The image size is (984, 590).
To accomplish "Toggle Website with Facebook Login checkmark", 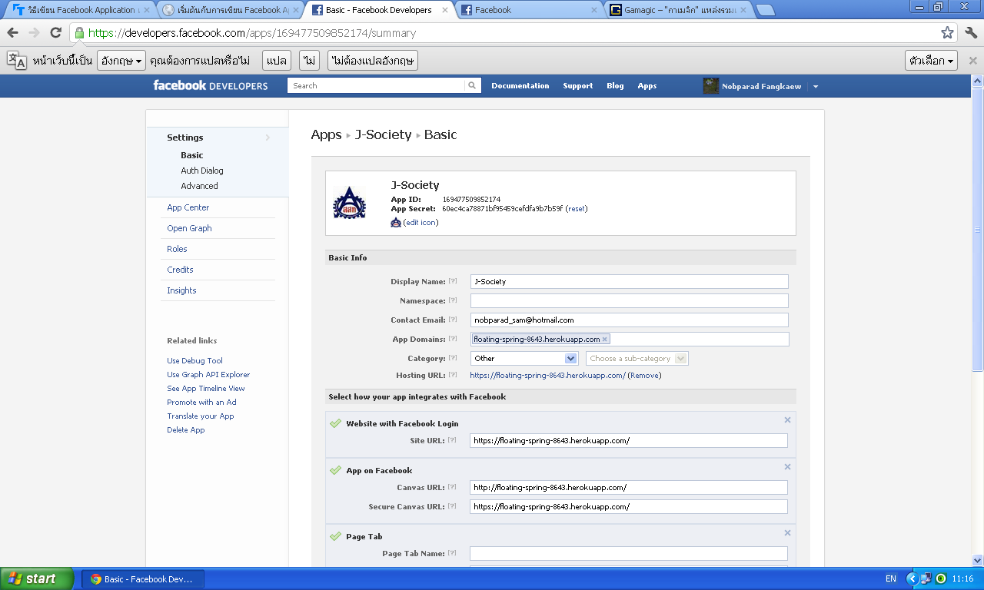I will tap(335, 423).
